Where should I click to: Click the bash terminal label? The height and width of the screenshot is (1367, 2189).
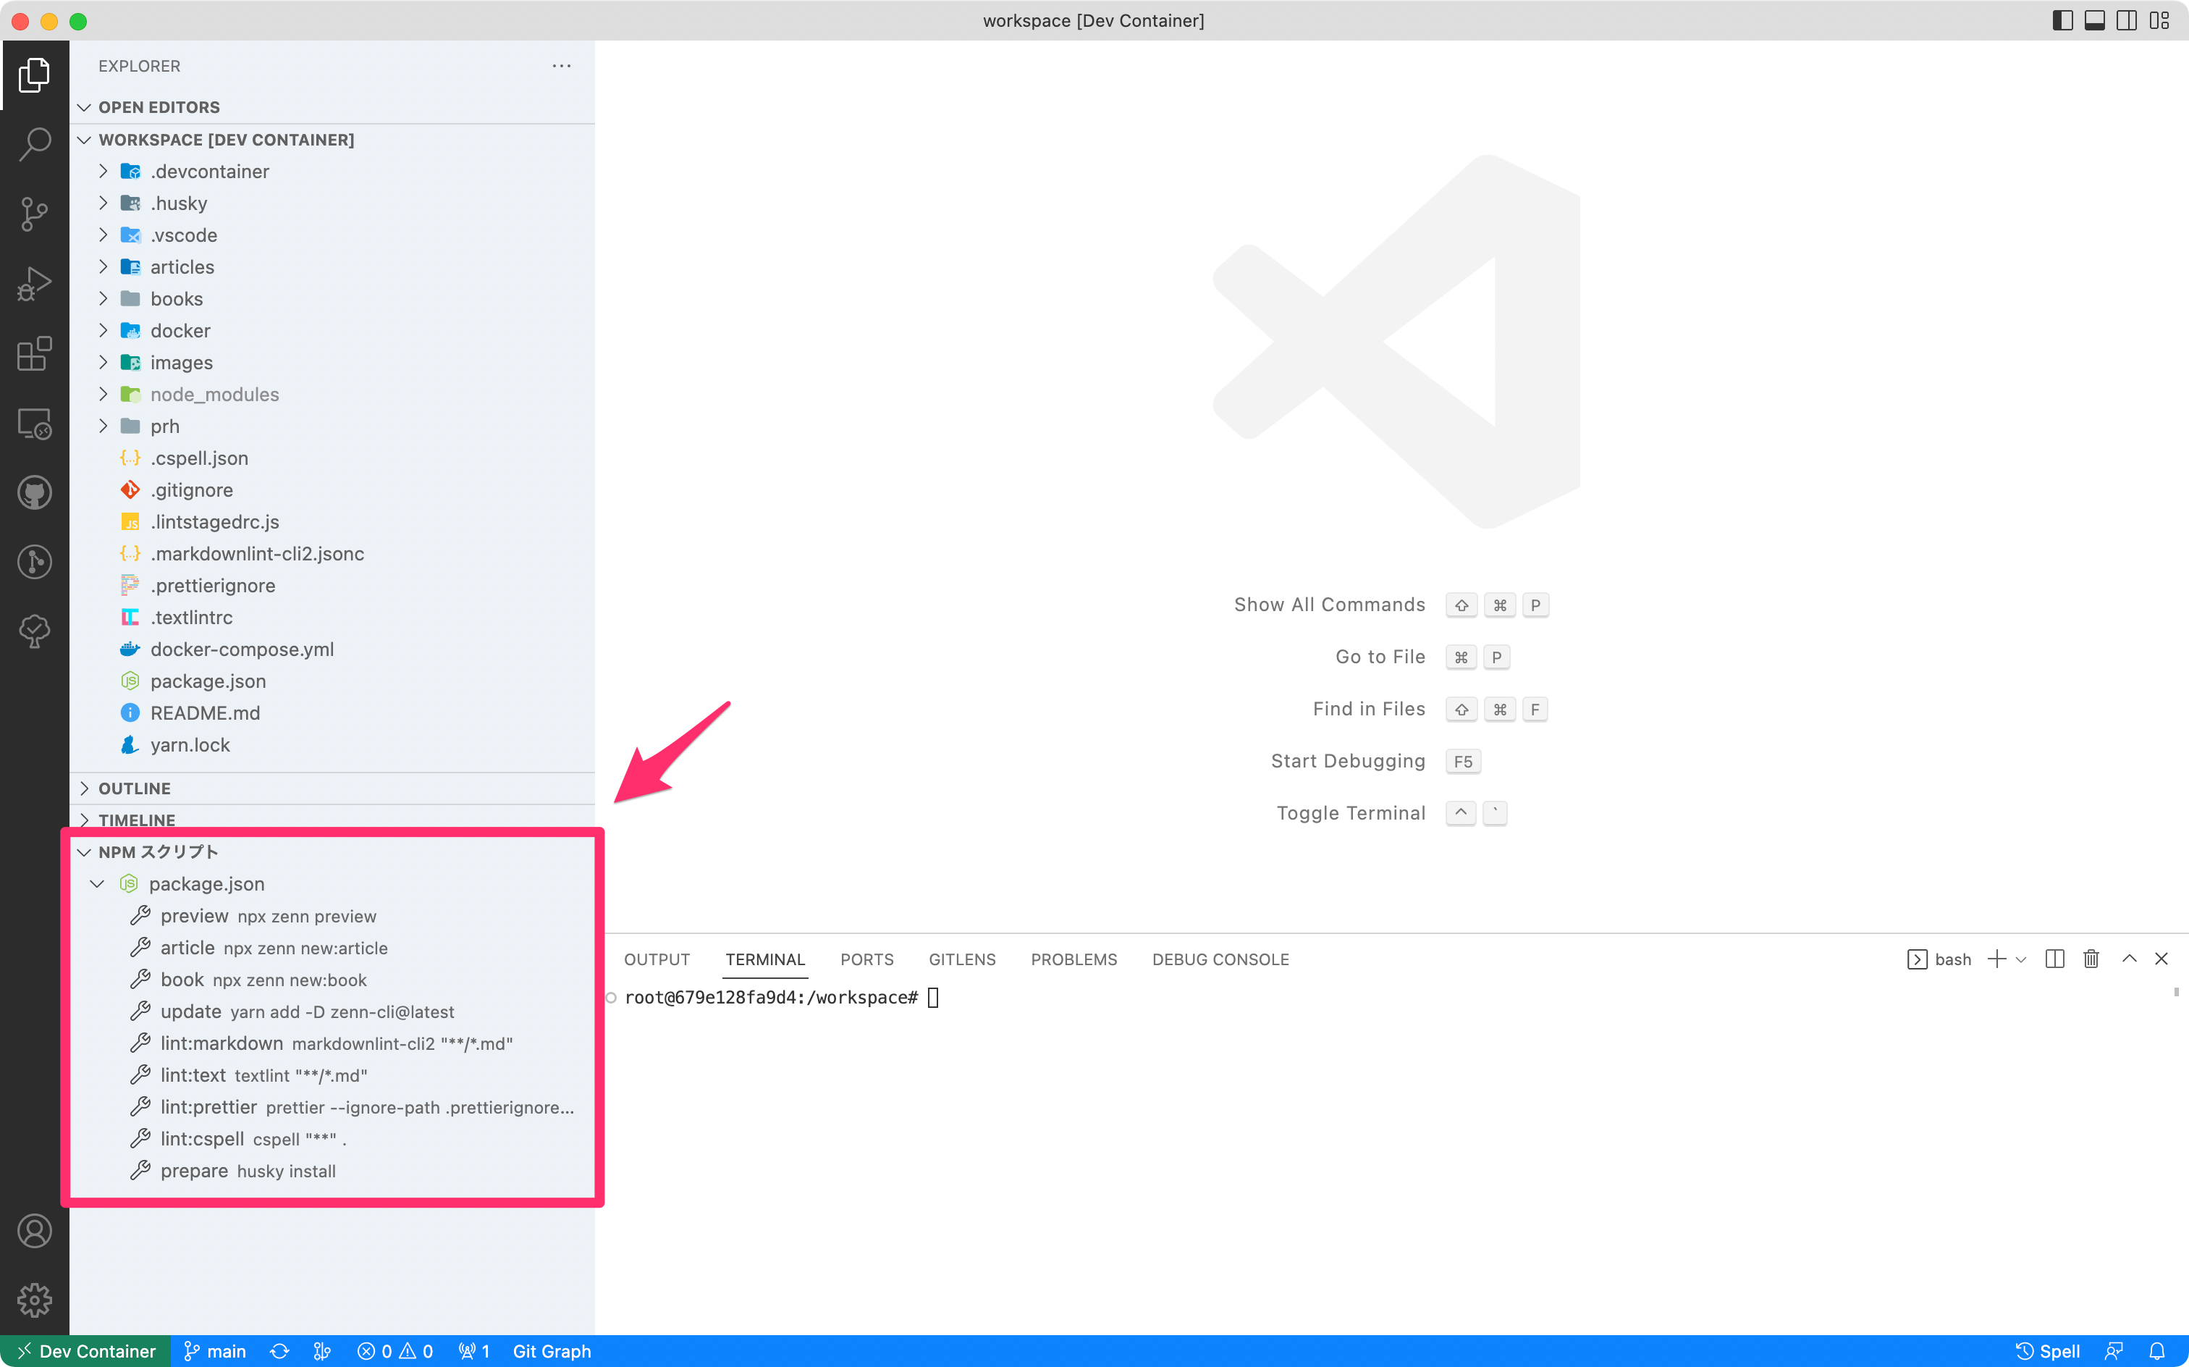click(1939, 959)
